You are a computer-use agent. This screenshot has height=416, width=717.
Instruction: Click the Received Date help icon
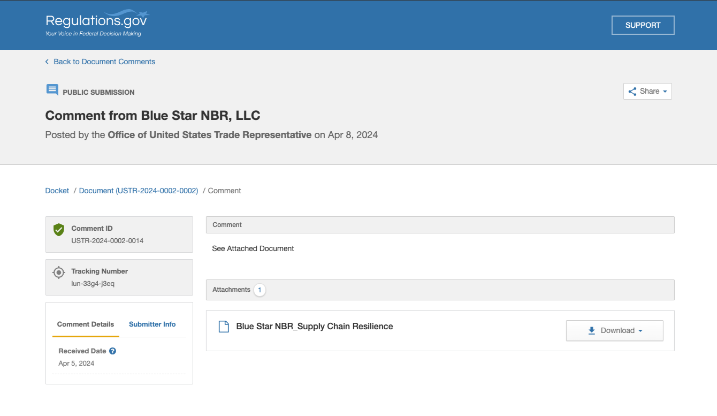[x=112, y=351]
